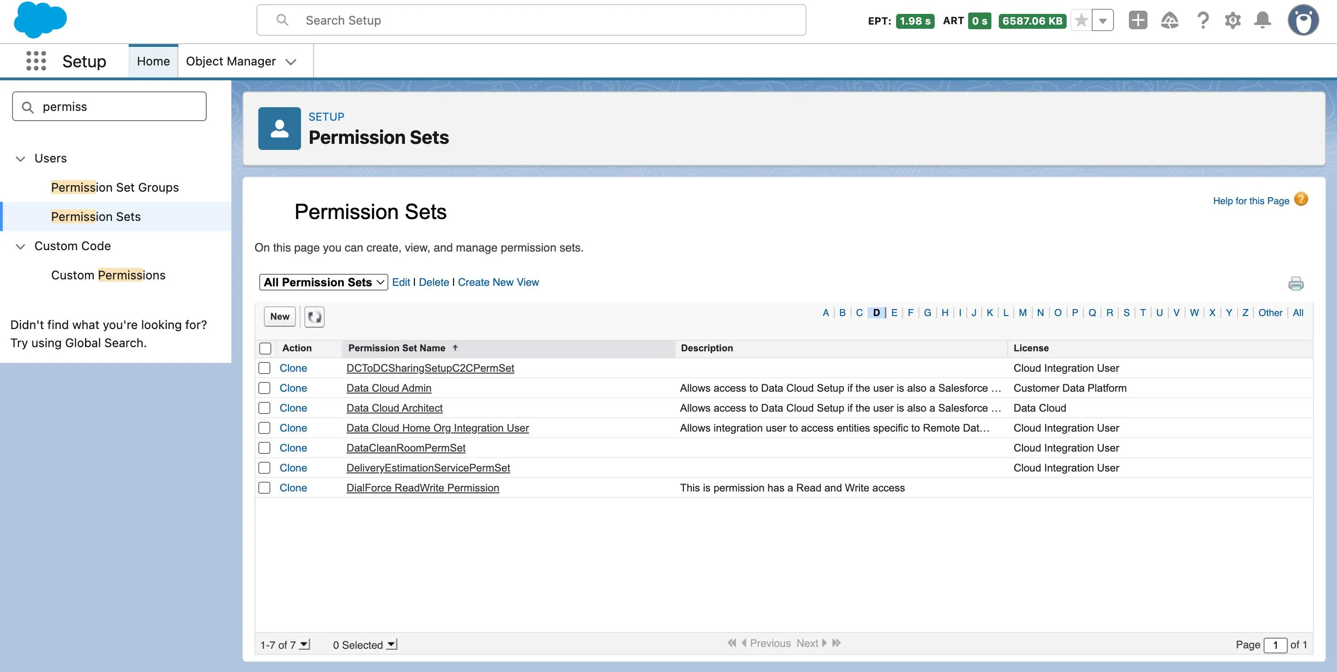1337x672 pixels.
Task: Click the Salesforce cloud logo
Action: (40, 19)
